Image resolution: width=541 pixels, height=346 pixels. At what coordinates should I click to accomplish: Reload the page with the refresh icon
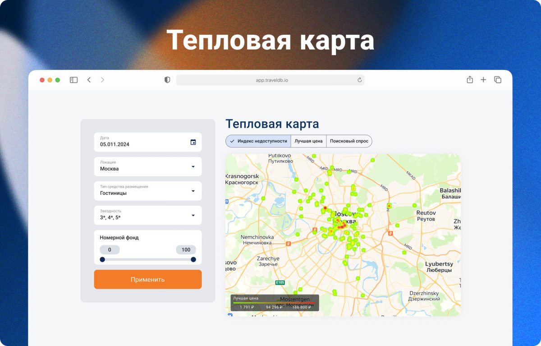pyautogui.click(x=359, y=80)
